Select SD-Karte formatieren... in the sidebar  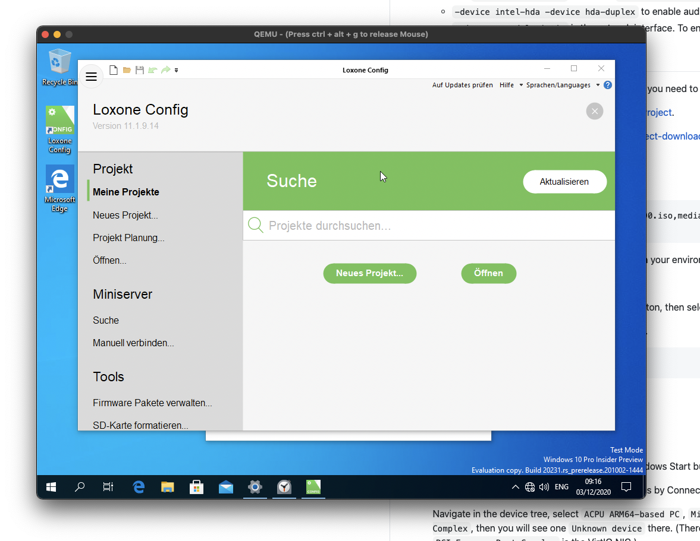(x=140, y=425)
